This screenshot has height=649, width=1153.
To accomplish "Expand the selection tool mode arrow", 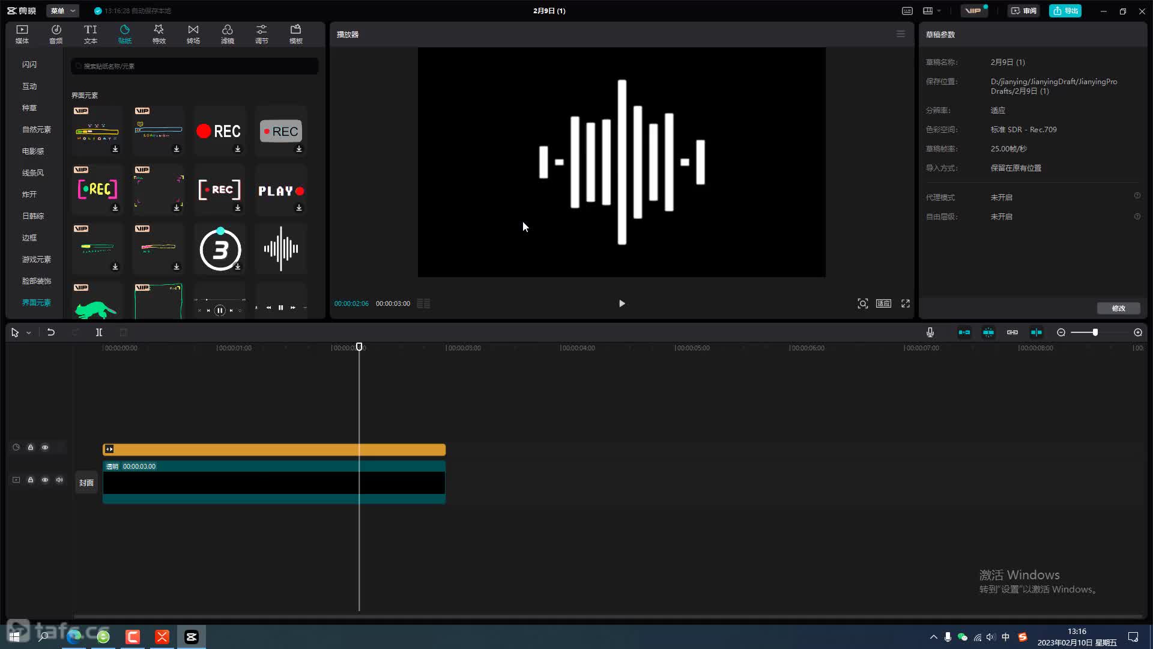I will tap(28, 333).
